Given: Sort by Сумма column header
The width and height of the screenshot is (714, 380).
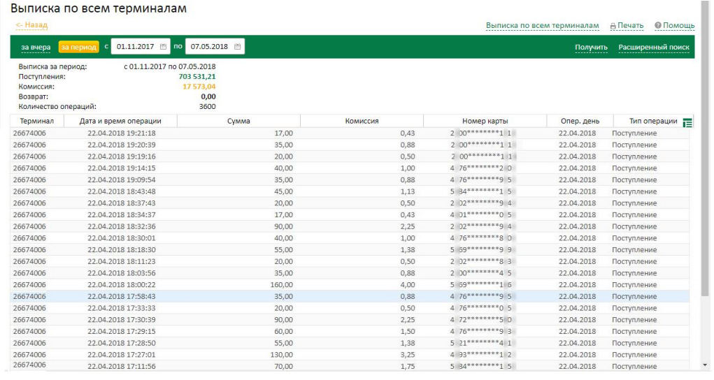Looking at the screenshot, I should [238, 121].
